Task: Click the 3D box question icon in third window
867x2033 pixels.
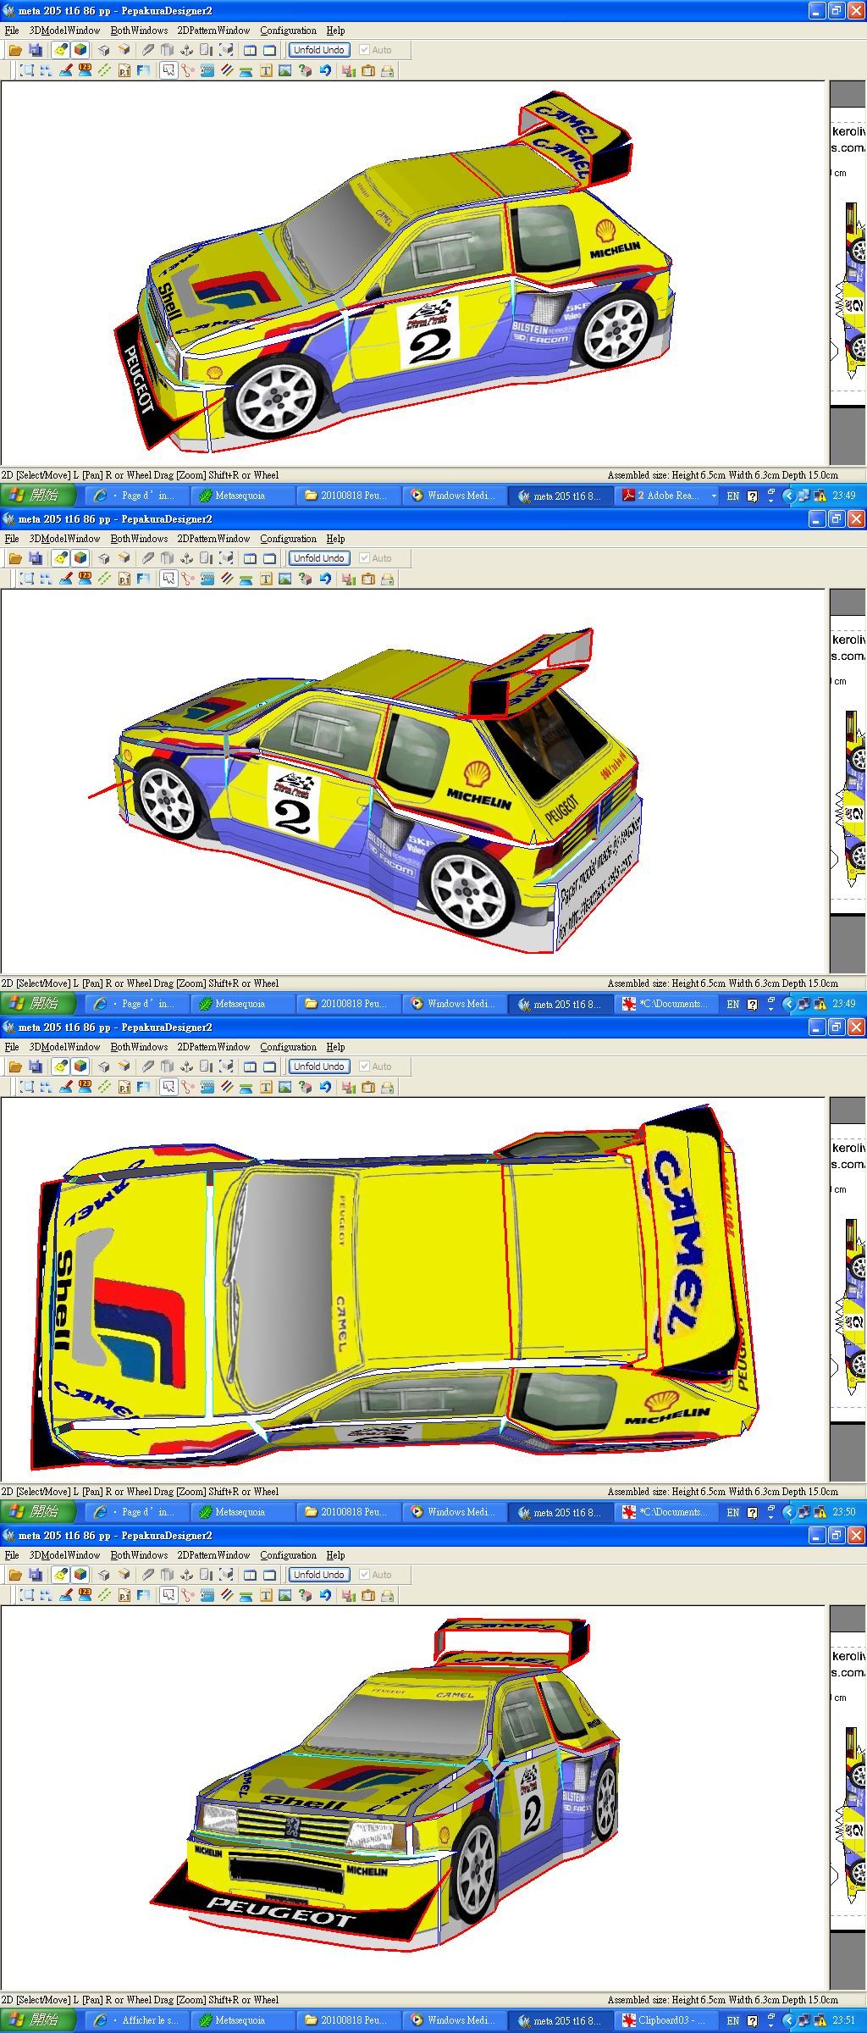Action: 306,1088
